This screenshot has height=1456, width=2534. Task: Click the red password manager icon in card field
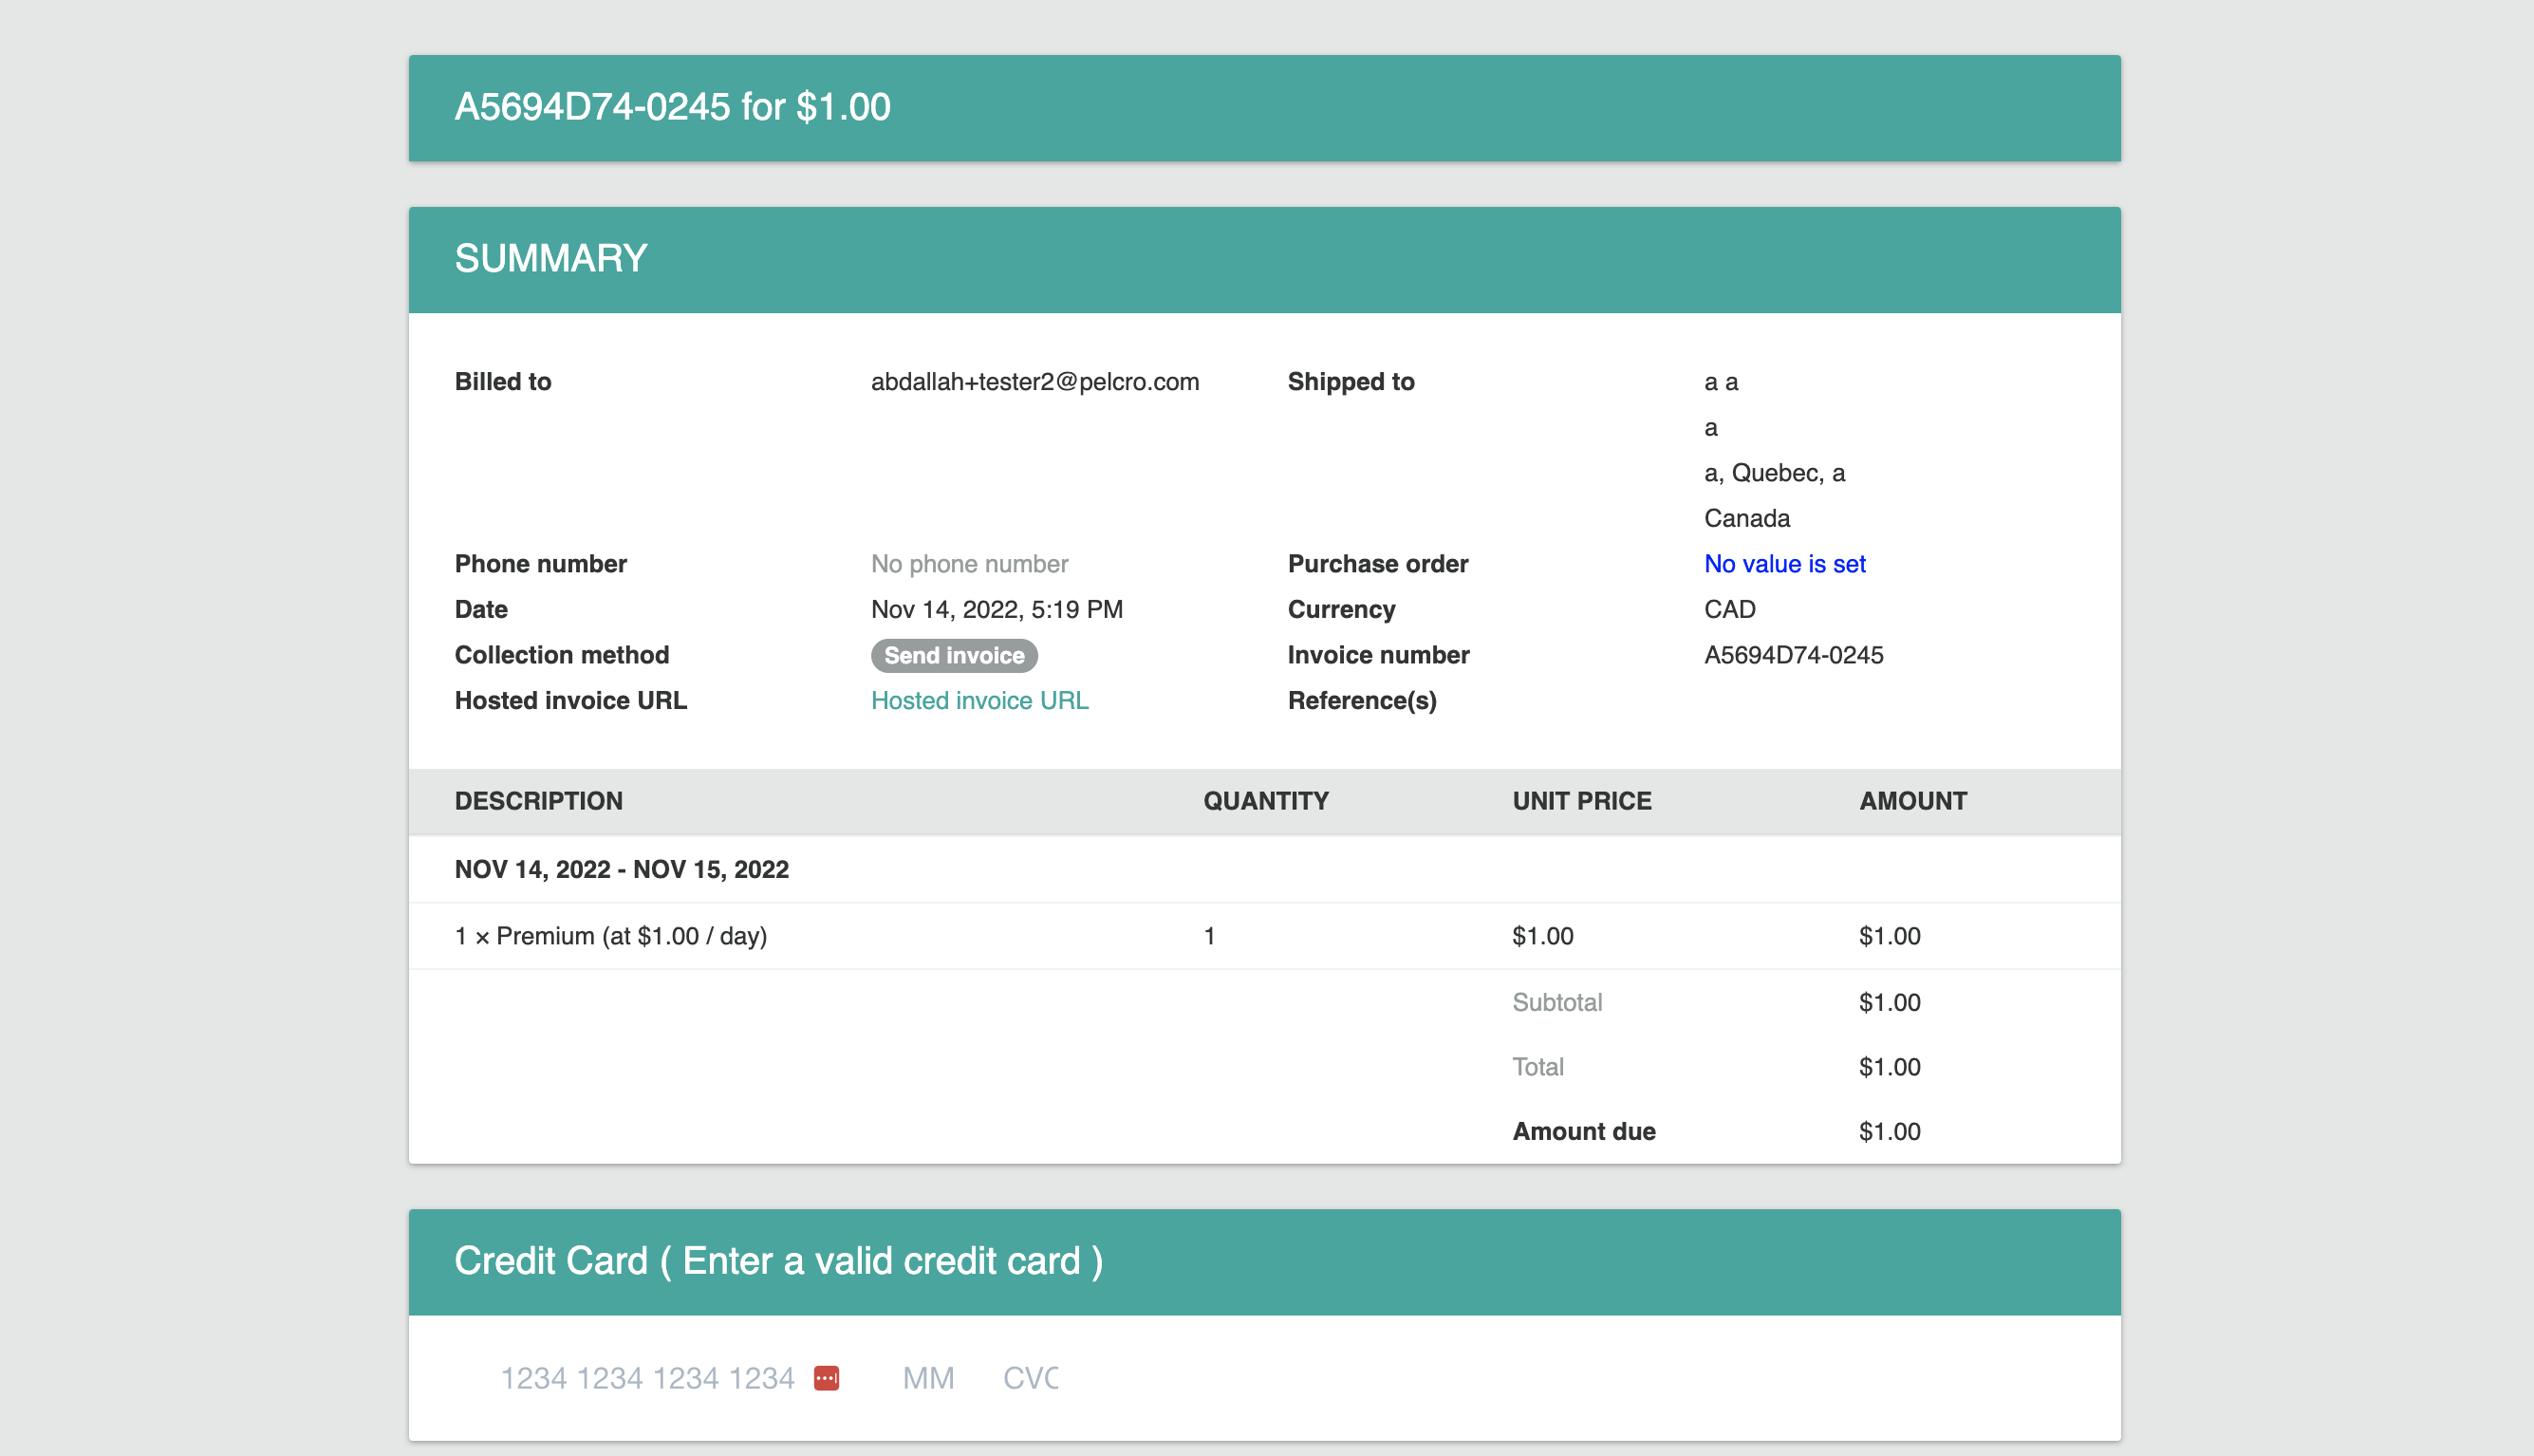tap(826, 1378)
